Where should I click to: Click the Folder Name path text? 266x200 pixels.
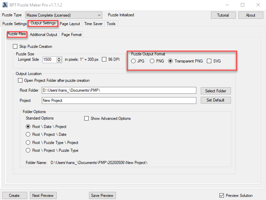point(99,163)
